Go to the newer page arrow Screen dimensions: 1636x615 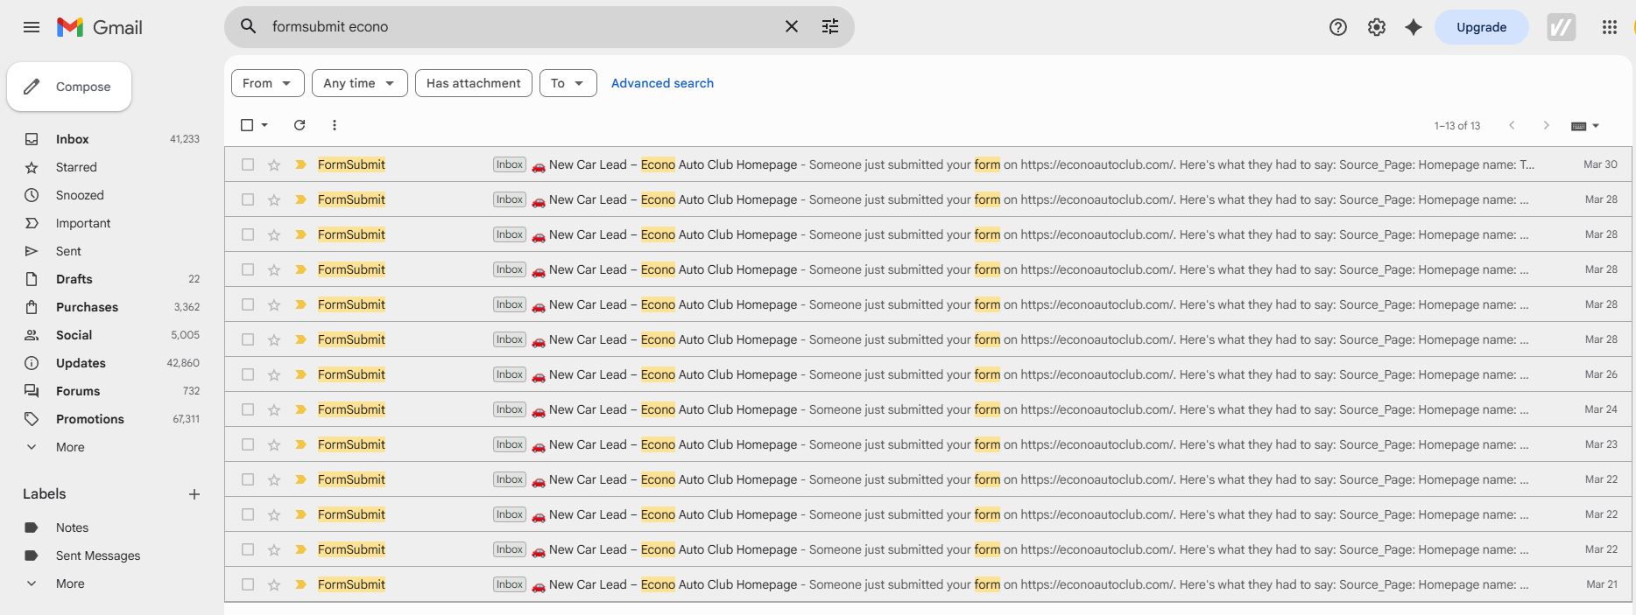(1512, 125)
